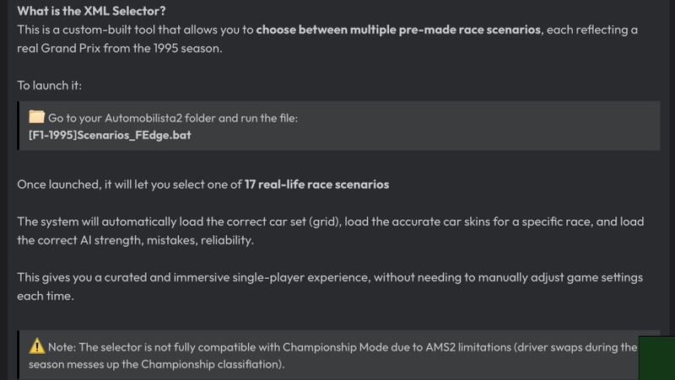The image size is (675, 380).
Task: Click 'Championship Mode' in the warning note
Action: pos(335,347)
